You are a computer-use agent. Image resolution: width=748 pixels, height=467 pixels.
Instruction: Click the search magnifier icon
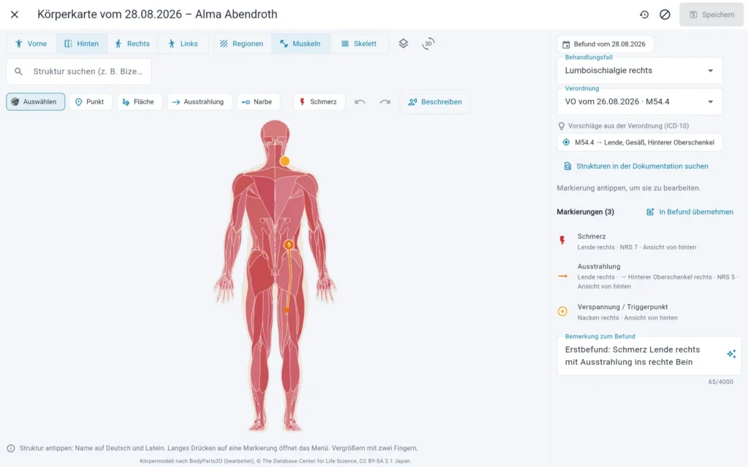tap(18, 72)
